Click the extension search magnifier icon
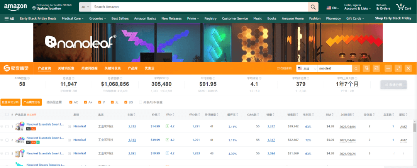This screenshot has width=417, height=168. coord(356,68)
